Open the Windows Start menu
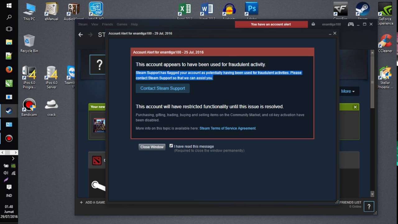This screenshot has width=398, height=224. pyautogui.click(x=9, y=6)
